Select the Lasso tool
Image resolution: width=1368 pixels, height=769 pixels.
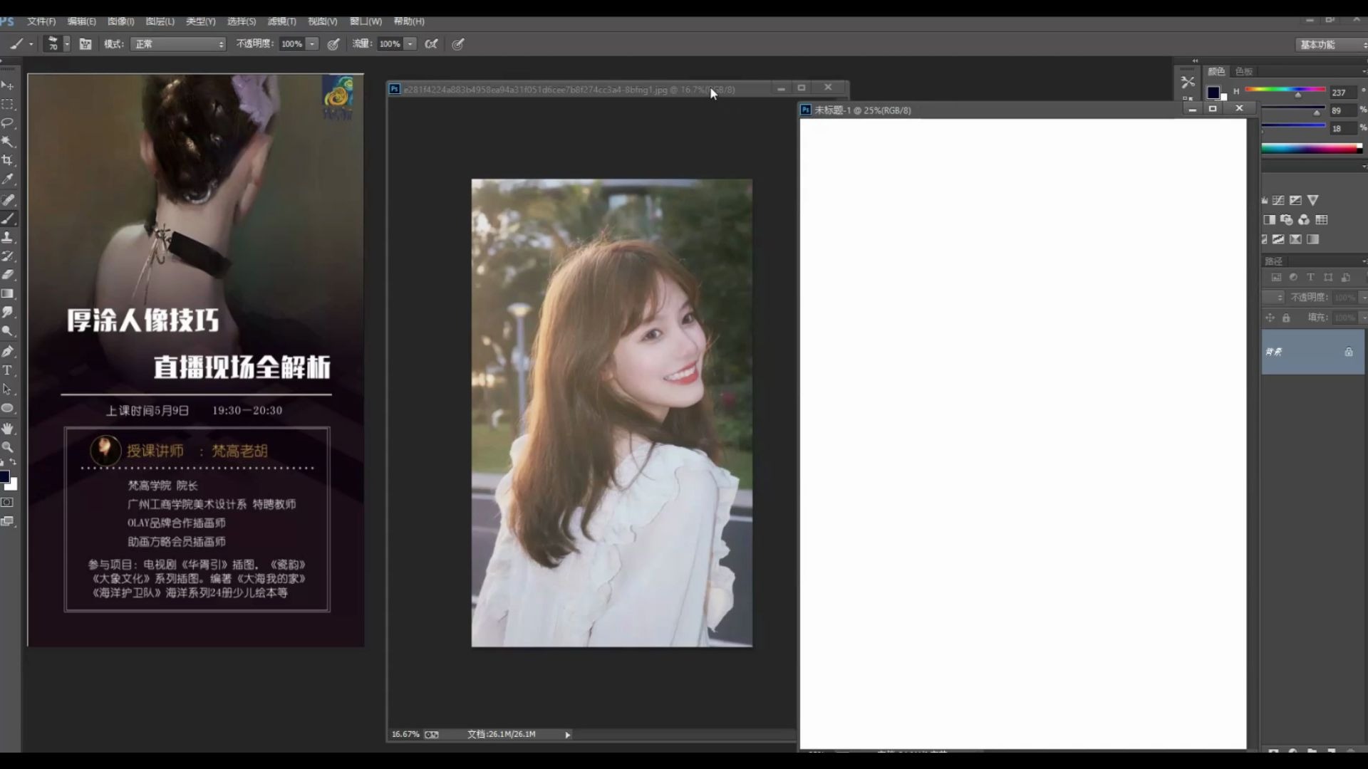click(8, 123)
